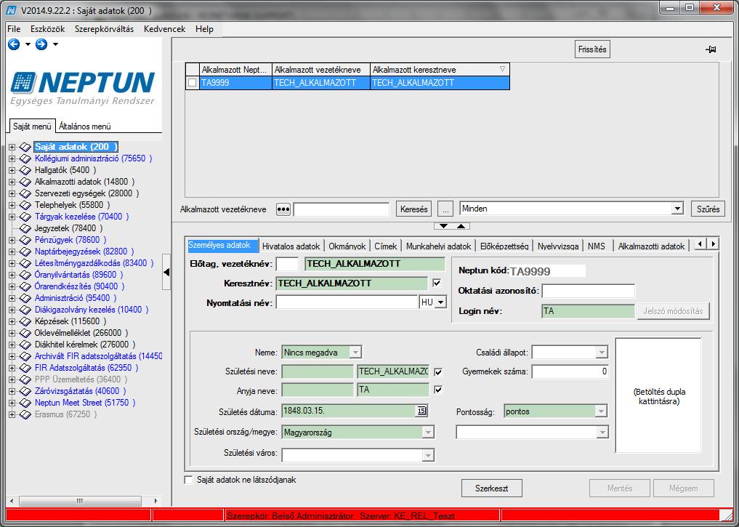739x527 pixels.
Task: Open the HU language dropdown
Action: 440,302
